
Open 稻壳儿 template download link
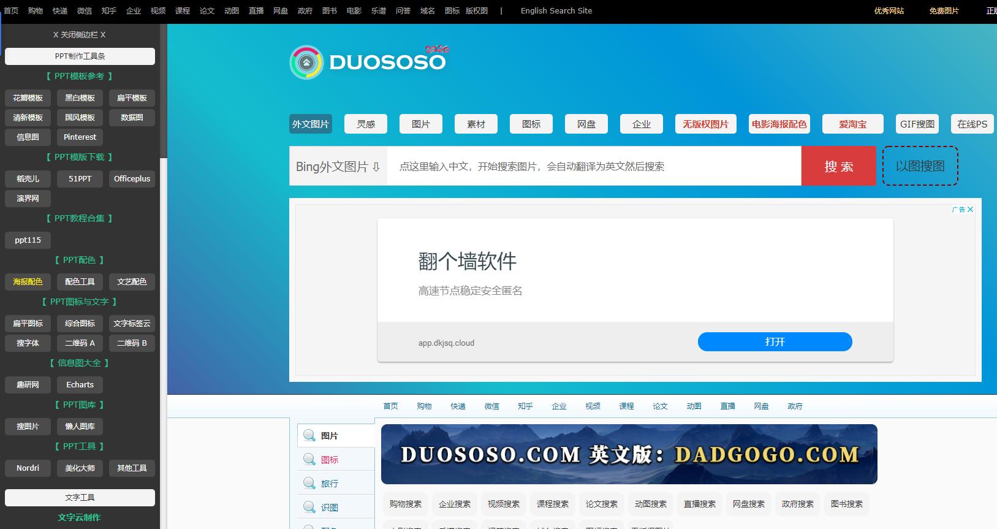pyautogui.click(x=28, y=179)
